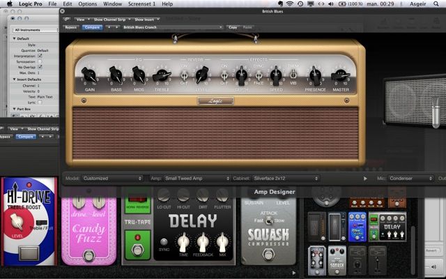446x279 pixels.
Task: Click the amp GAIN knob
Action: point(90,73)
